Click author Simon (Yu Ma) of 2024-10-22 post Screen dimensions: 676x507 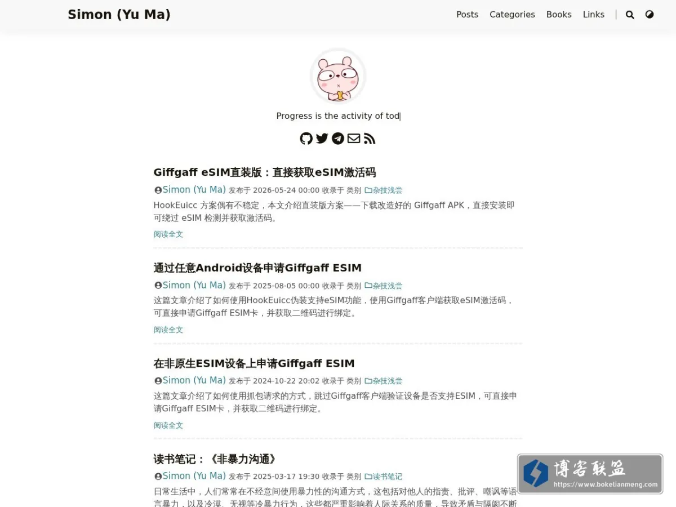point(190,381)
